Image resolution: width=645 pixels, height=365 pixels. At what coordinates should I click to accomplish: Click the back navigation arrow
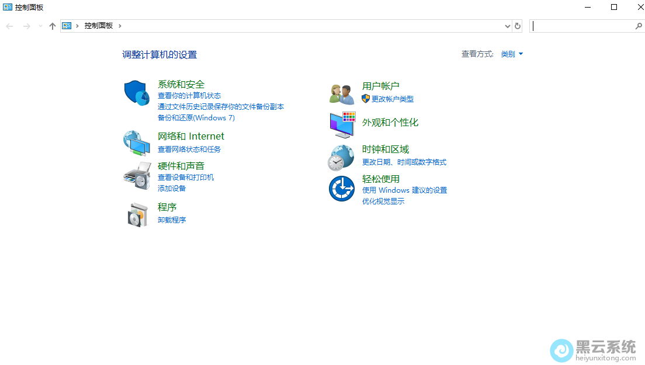9,26
